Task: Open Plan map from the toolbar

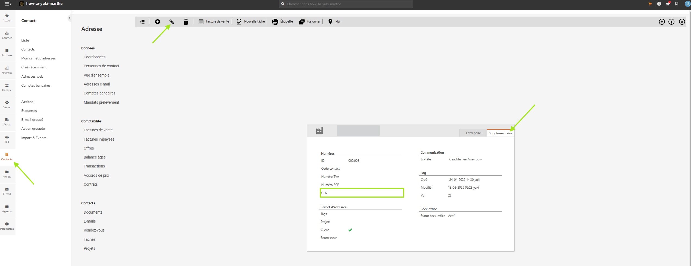Action: click(335, 21)
